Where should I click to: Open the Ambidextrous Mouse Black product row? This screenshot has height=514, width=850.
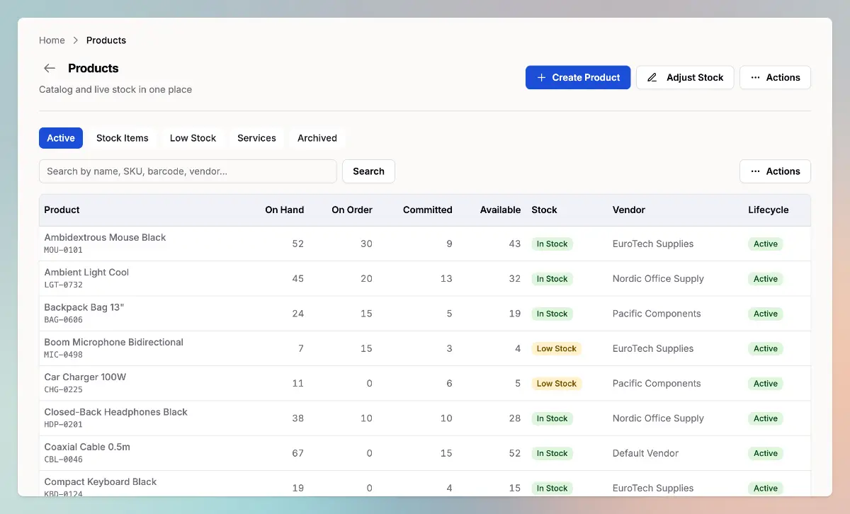[105, 238]
